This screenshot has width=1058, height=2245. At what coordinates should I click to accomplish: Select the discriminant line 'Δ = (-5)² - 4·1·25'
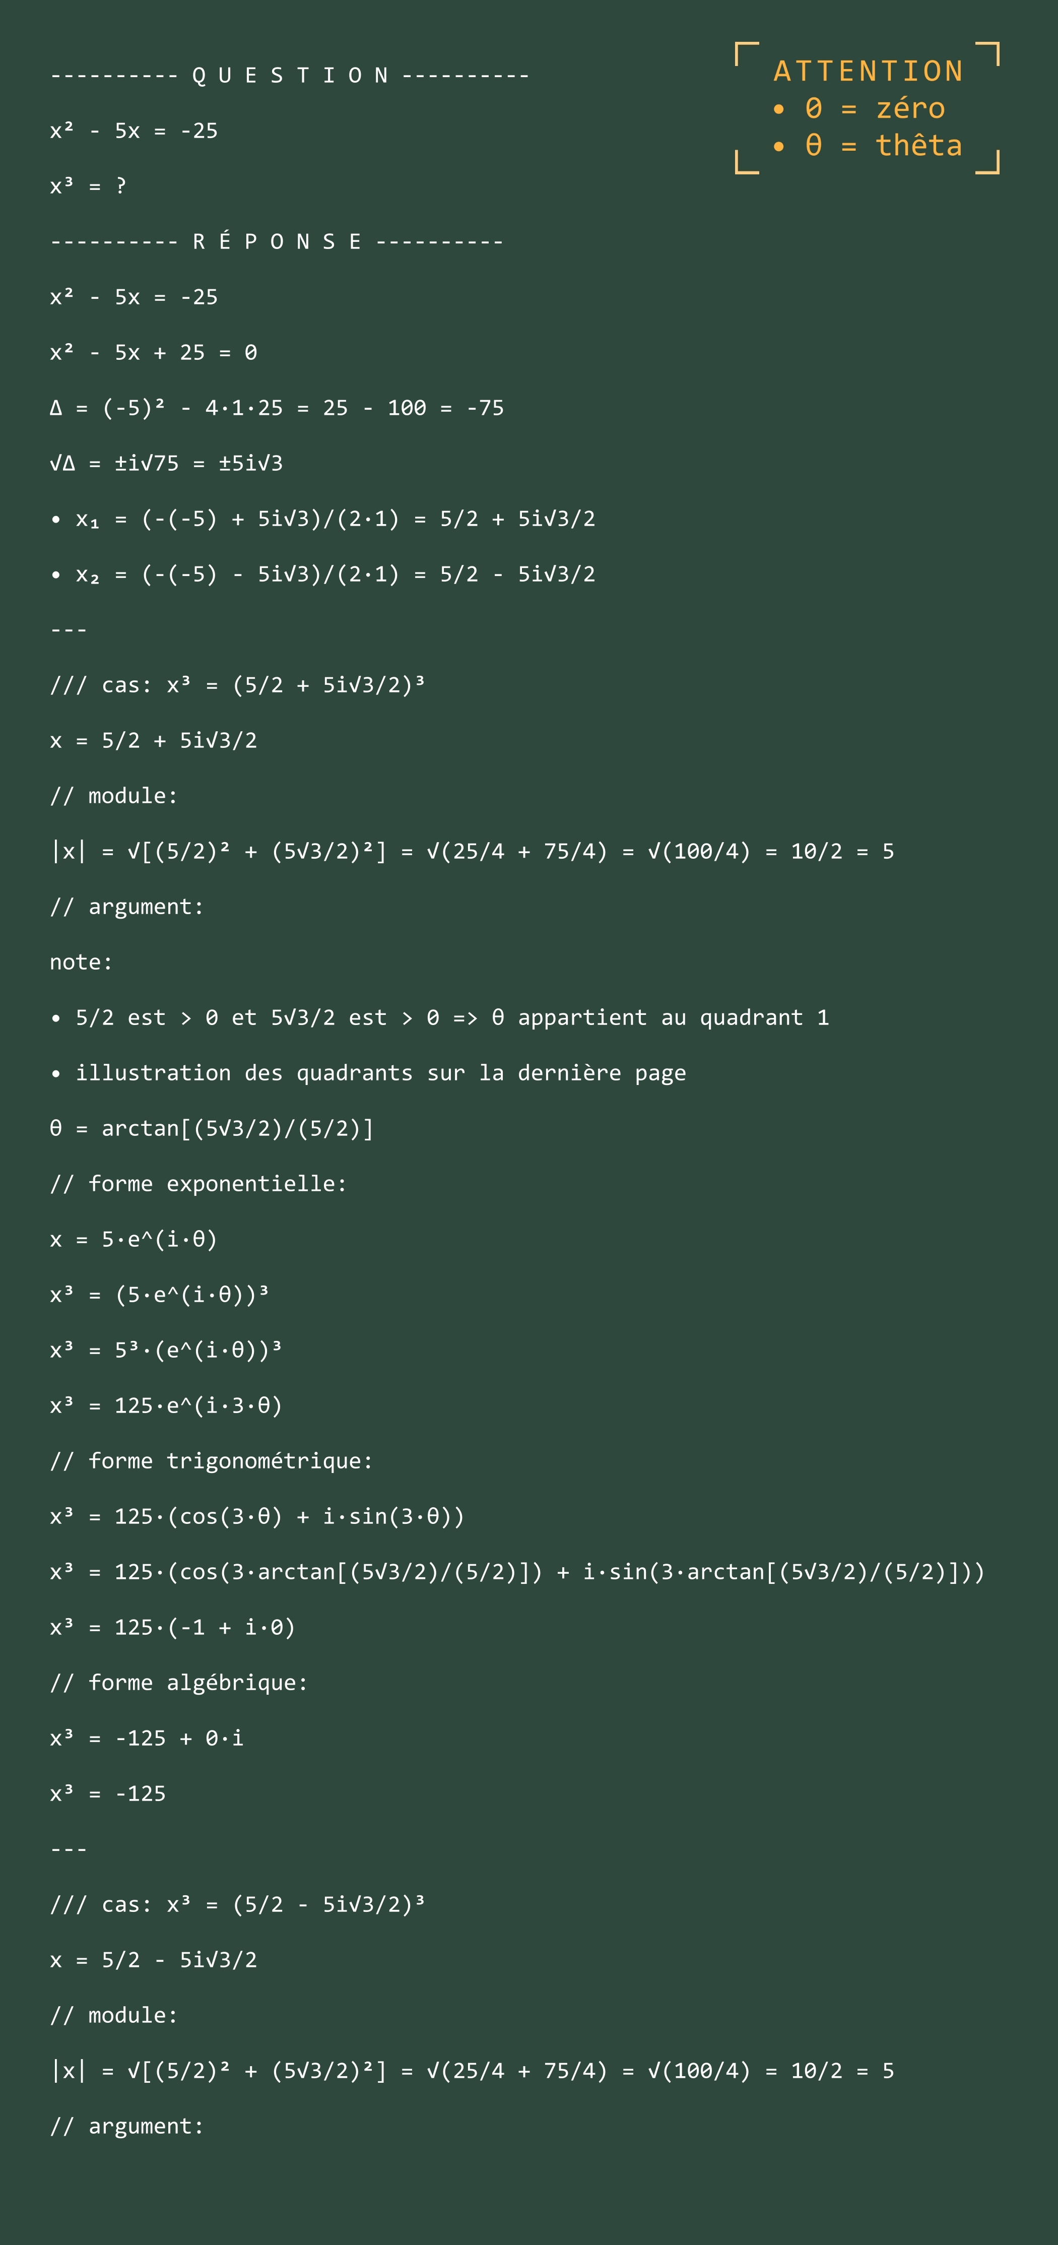[x=276, y=408]
